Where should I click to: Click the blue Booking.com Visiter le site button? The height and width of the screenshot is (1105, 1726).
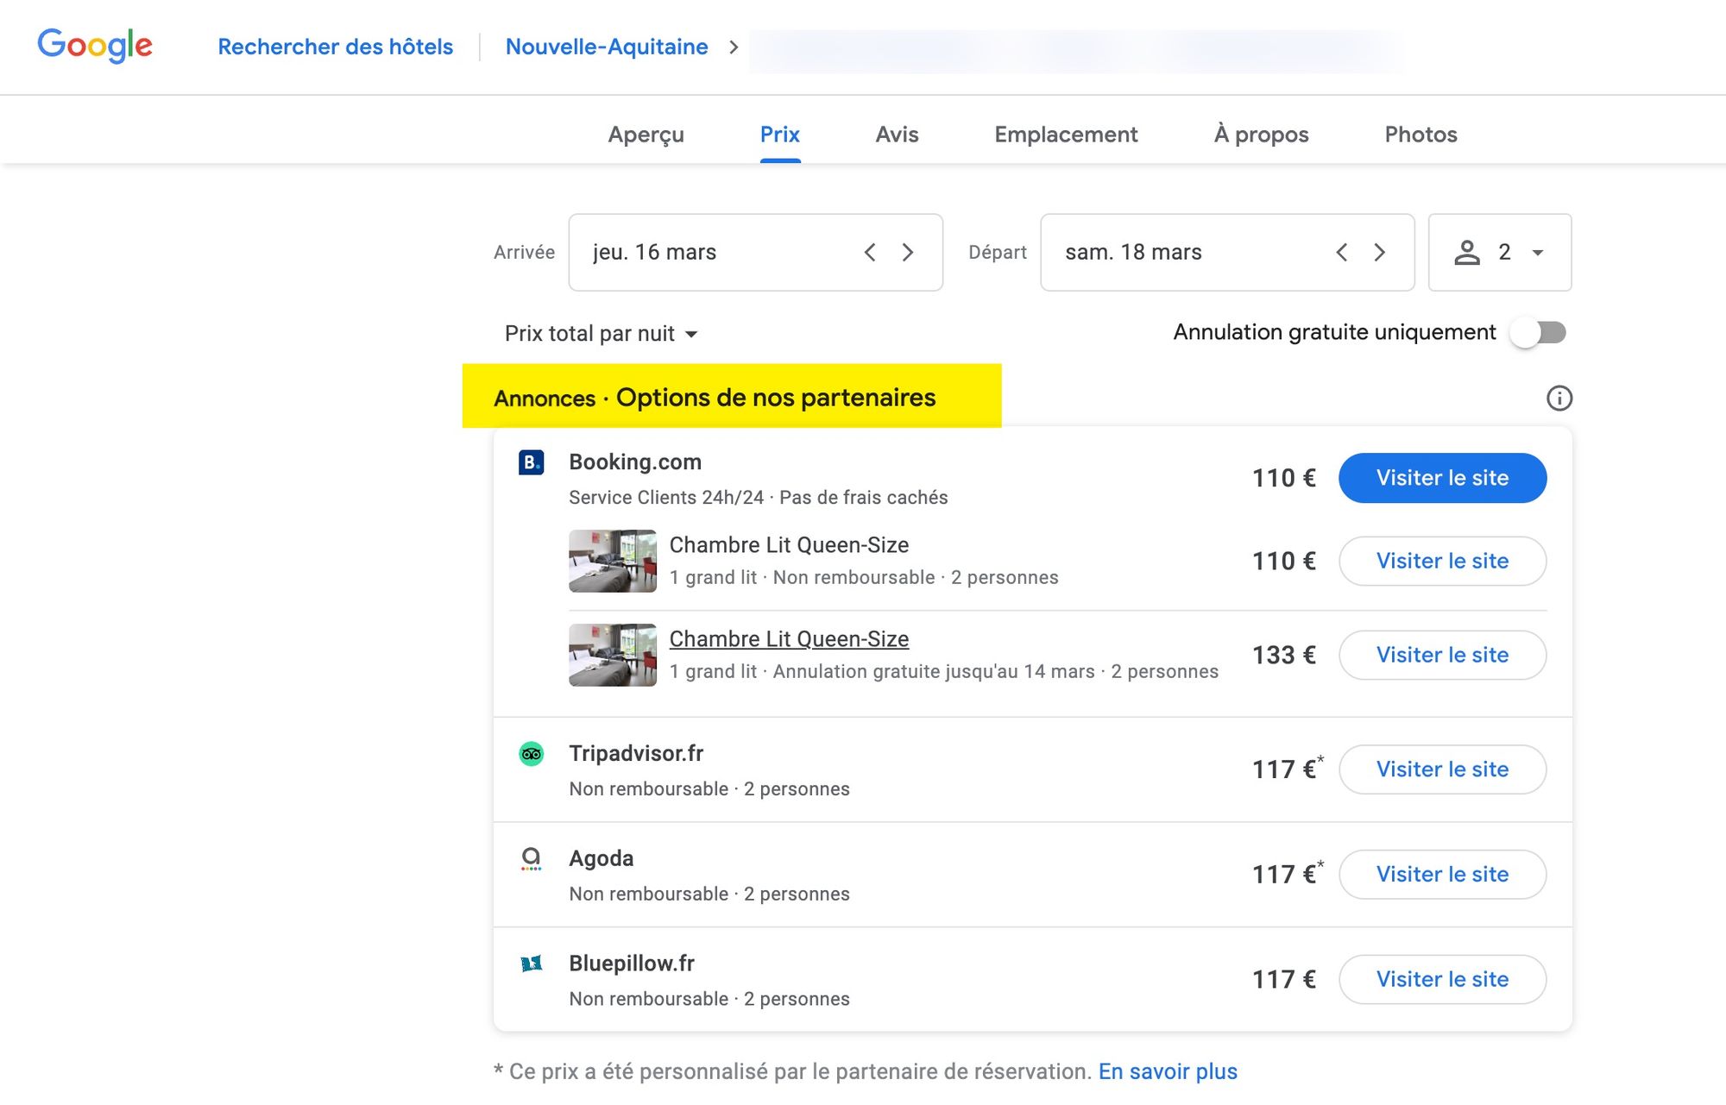[1442, 478]
